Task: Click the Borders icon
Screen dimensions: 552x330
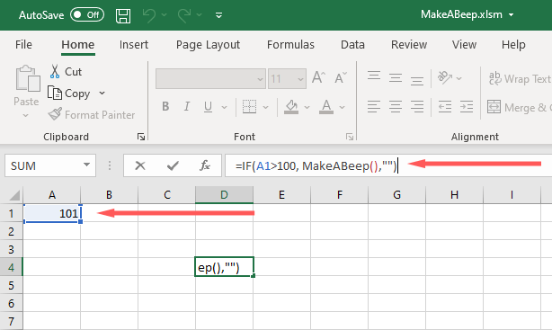Action: coord(249,106)
